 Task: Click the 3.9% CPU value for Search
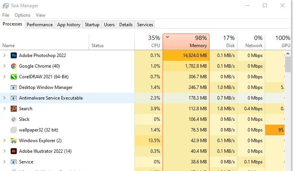coord(155,109)
